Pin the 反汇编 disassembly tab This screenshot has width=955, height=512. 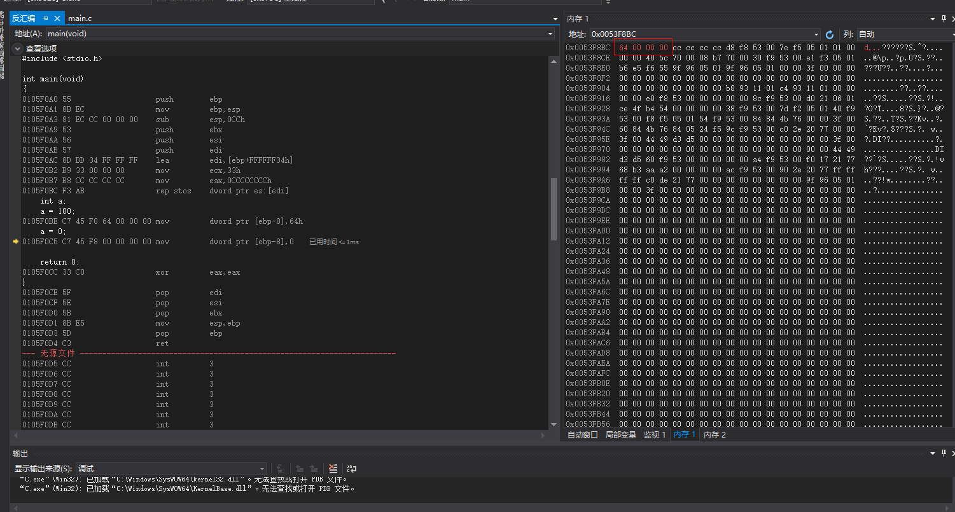[x=46, y=19]
